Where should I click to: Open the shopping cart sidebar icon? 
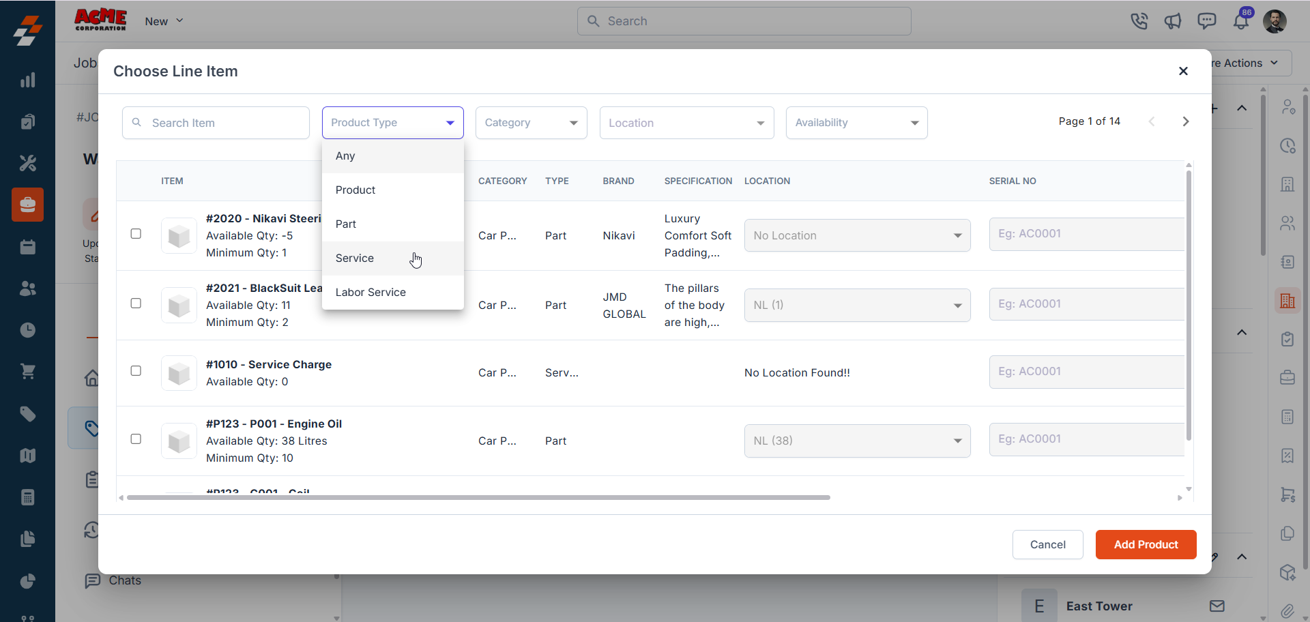[x=28, y=372]
